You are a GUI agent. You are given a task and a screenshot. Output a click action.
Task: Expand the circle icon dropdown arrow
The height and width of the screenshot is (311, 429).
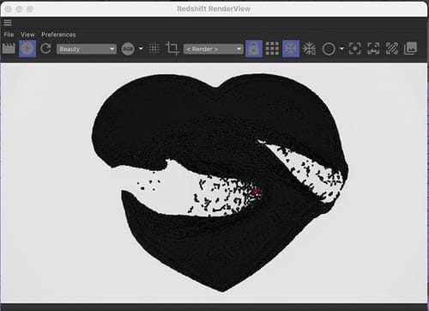point(341,49)
